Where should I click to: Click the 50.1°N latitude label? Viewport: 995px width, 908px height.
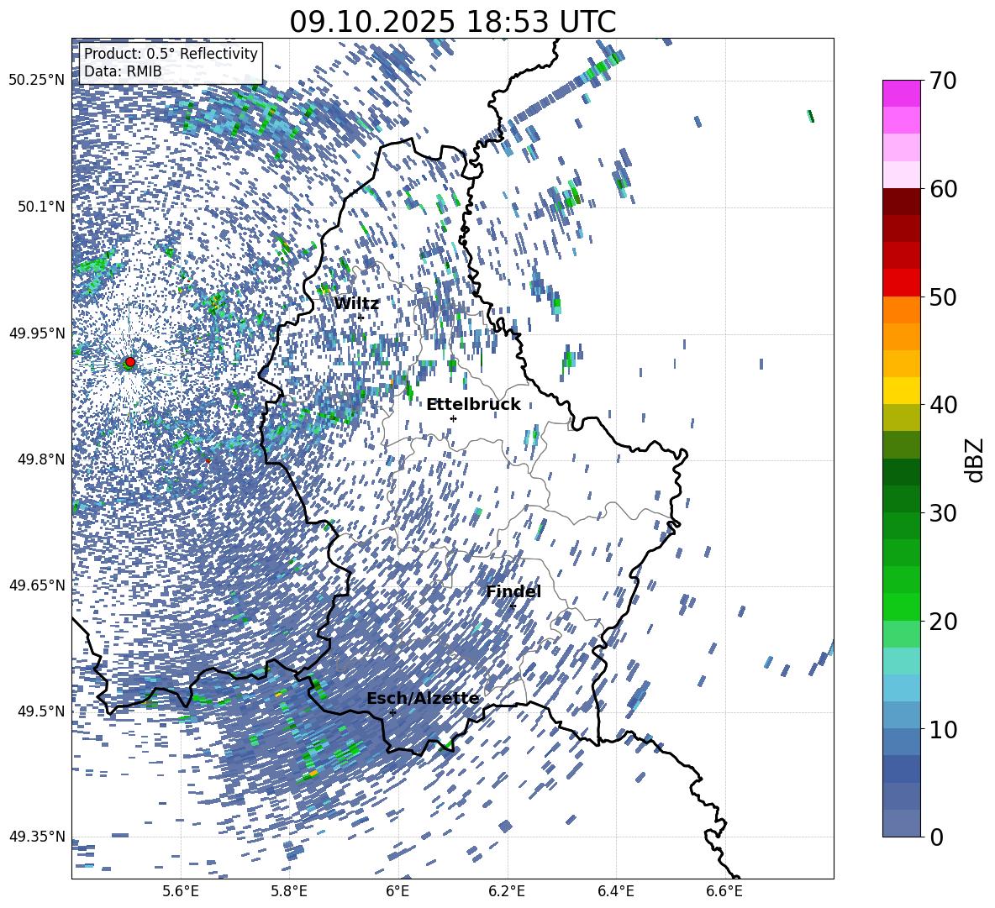coord(40,207)
